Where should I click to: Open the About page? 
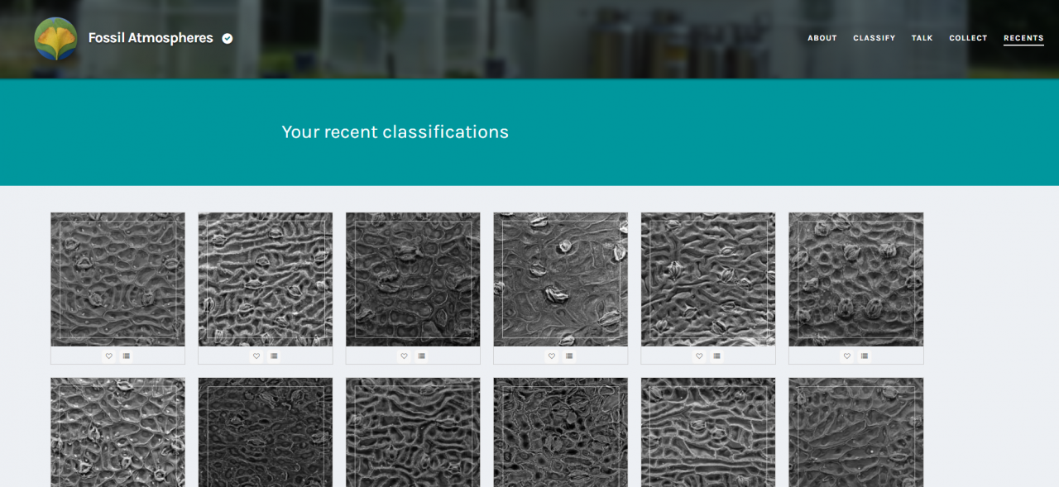(x=822, y=38)
